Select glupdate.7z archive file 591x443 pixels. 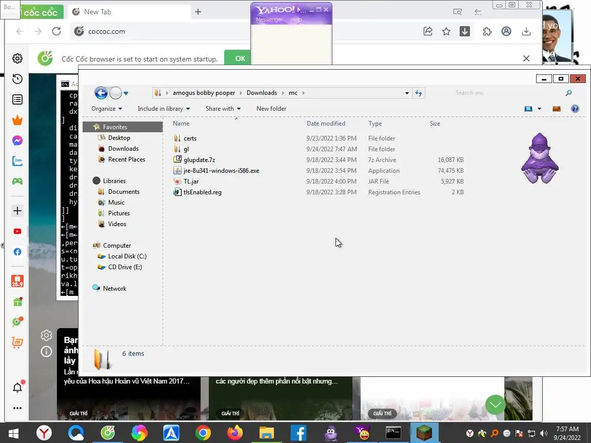click(x=199, y=160)
